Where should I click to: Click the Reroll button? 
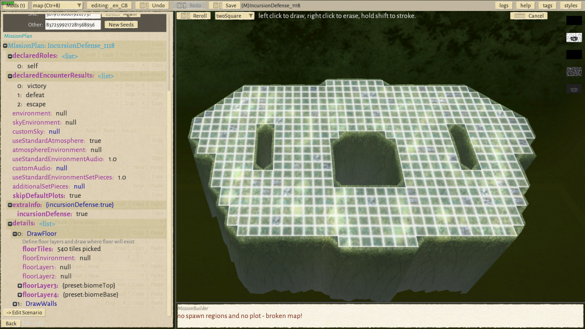(x=194, y=16)
